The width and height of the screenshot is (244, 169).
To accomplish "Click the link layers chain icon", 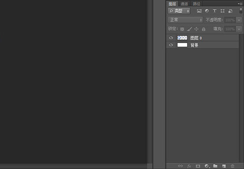I will (x=180, y=166).
